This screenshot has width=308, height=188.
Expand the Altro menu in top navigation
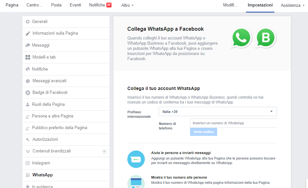127,5
